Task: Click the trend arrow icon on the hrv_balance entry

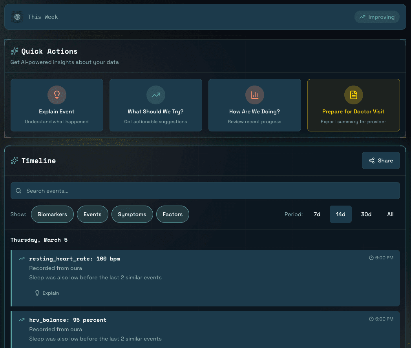Action: pyautogui.click(x=22, y=319)
